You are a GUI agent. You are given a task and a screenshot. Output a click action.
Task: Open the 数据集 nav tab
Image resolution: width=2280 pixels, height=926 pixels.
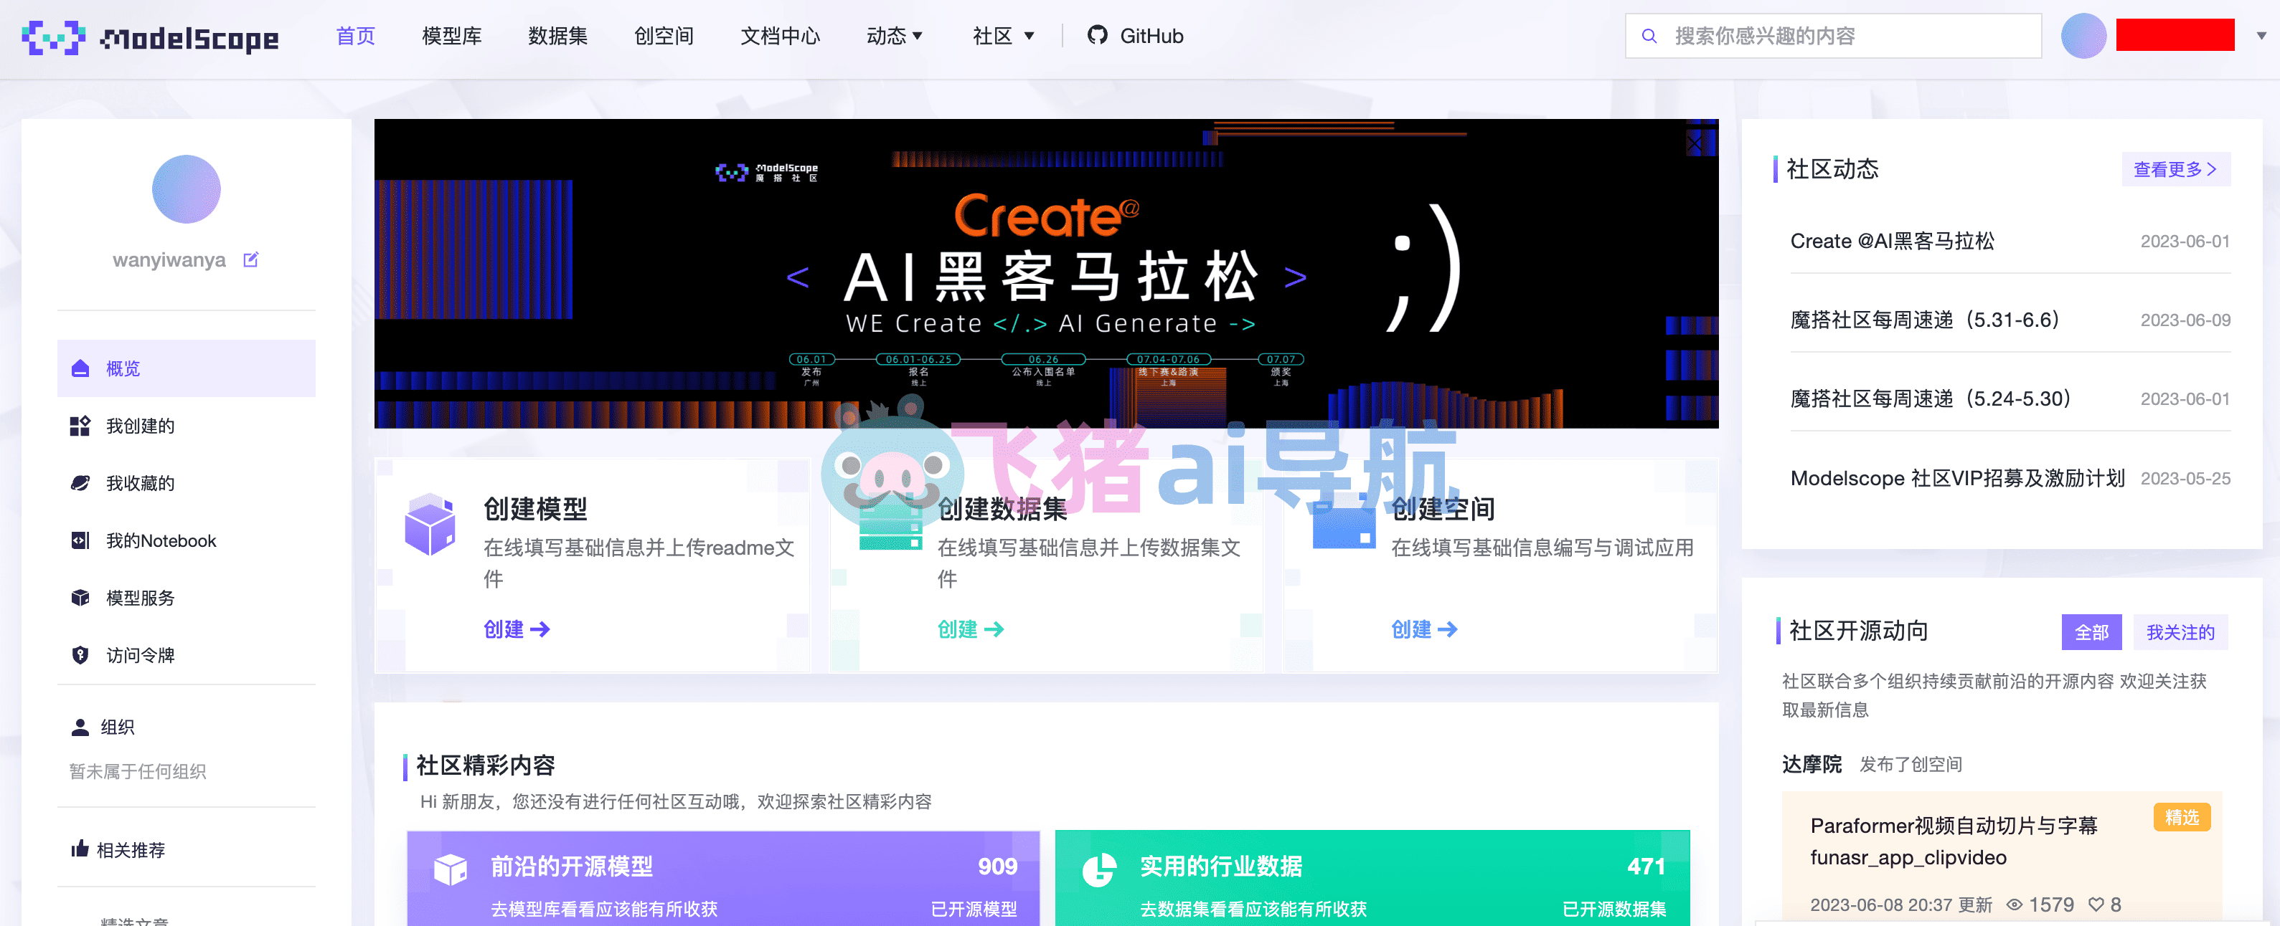pos(557,37)
